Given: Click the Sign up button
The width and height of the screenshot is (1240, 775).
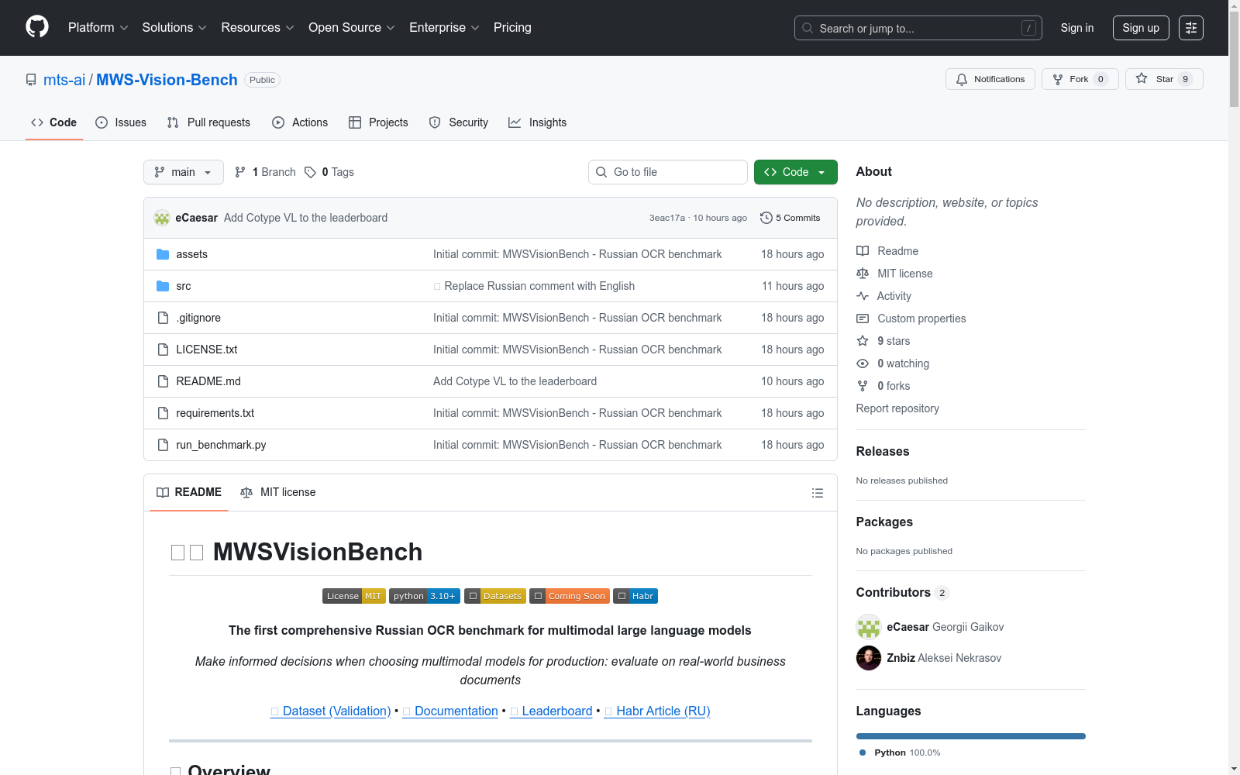Looking at the screenshot, I should (1141, 28).
